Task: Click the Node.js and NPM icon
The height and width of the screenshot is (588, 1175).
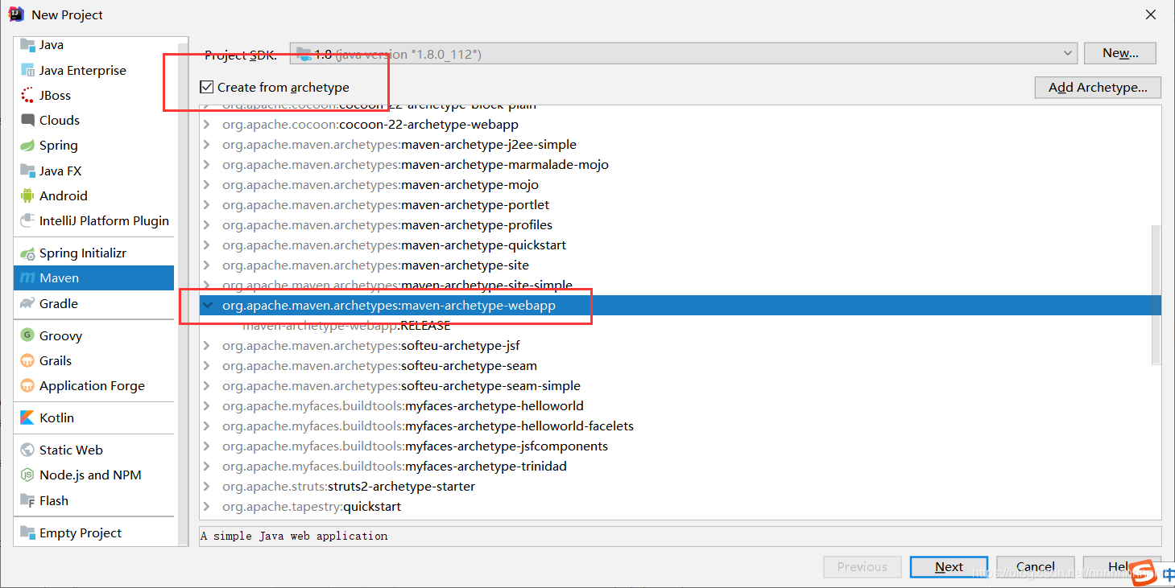Action: (27, 475)
